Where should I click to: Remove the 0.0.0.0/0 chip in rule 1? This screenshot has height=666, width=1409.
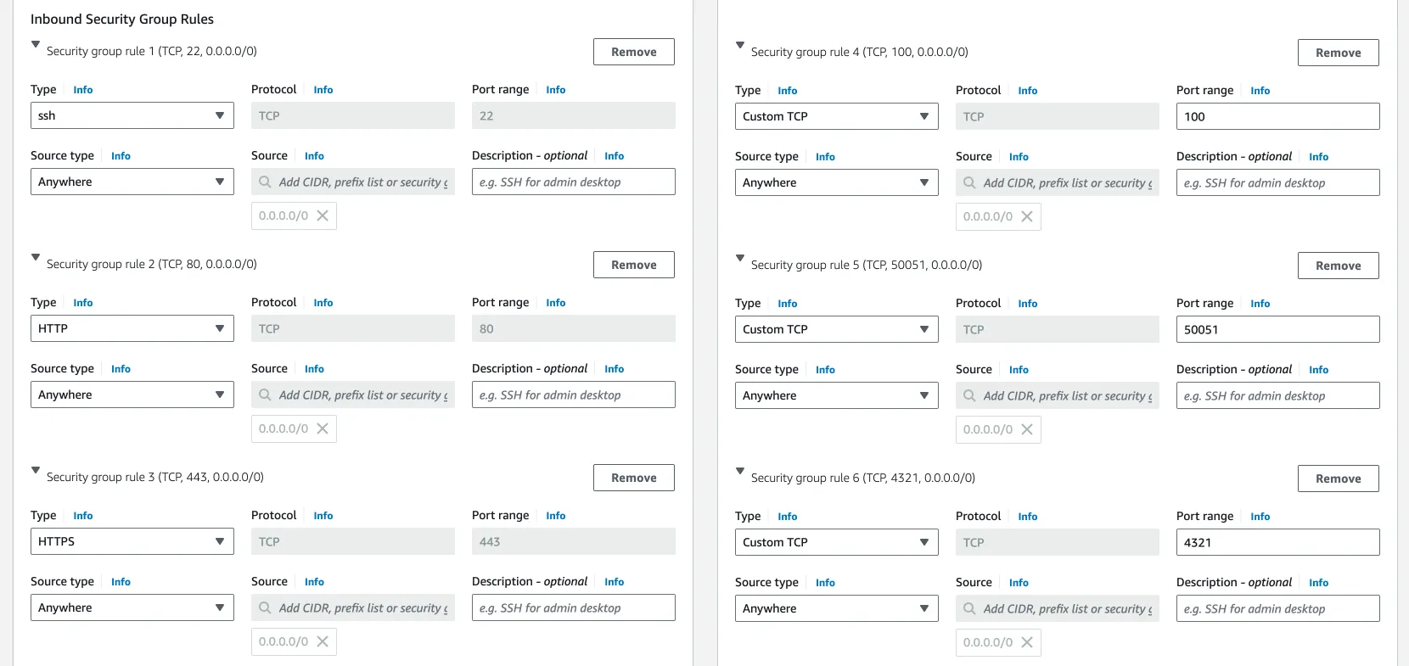coord(323,215)
